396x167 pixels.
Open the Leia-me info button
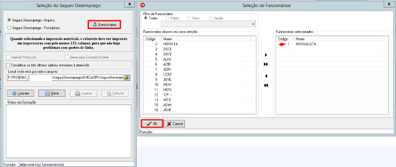(21, 93)
